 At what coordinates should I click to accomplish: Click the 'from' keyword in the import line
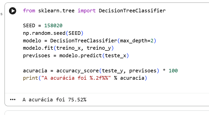pyautogui.click(x=29, y=11)
